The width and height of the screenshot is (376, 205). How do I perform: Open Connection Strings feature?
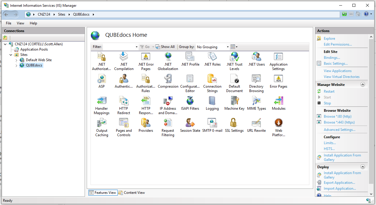point(212,83)
